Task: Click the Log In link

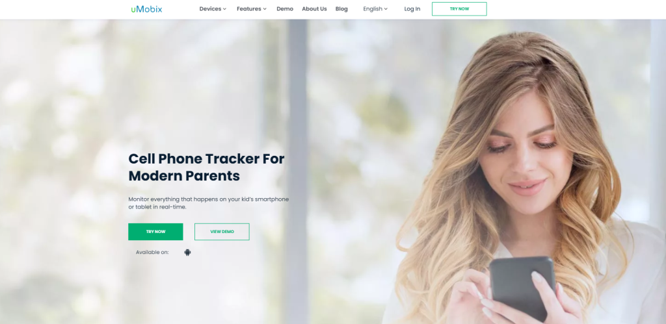Action: 412,9
